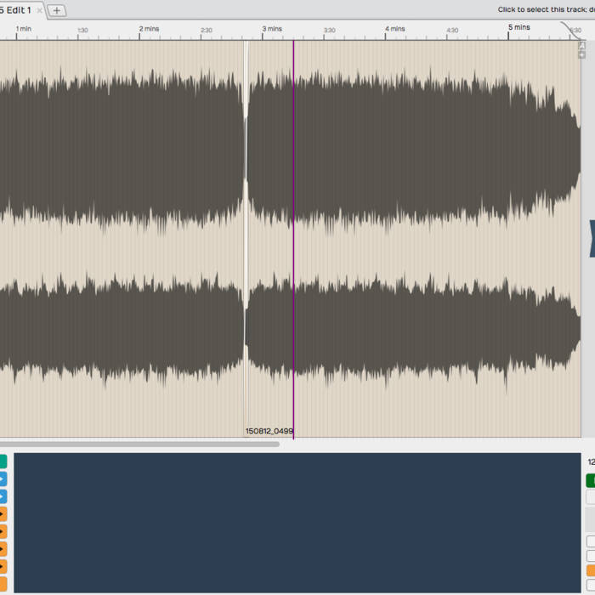Click the third orange arrow button

click(3, 549)
